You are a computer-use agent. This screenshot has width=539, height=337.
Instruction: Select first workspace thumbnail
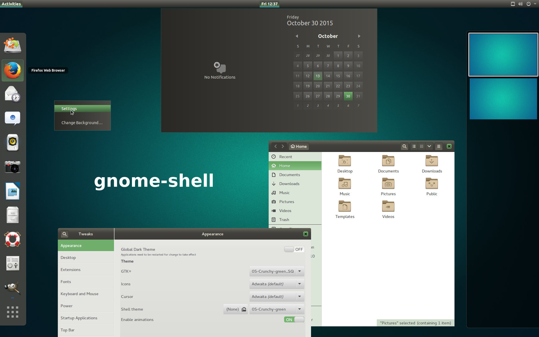coord(503,55)
